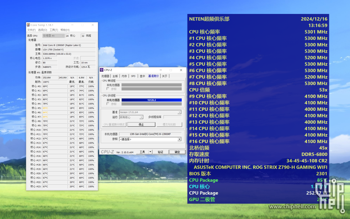The image size is (350, 219).
Task: Click the ROG STRIX Z790-H GAMING WIFI line
Action: click(260, 167)
